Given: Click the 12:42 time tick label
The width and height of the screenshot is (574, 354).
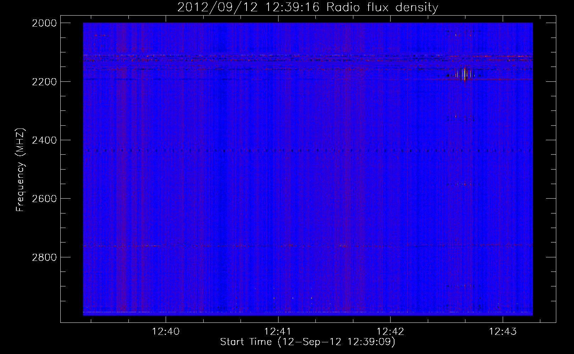Looking at the screenshot, I should point(390,332).
